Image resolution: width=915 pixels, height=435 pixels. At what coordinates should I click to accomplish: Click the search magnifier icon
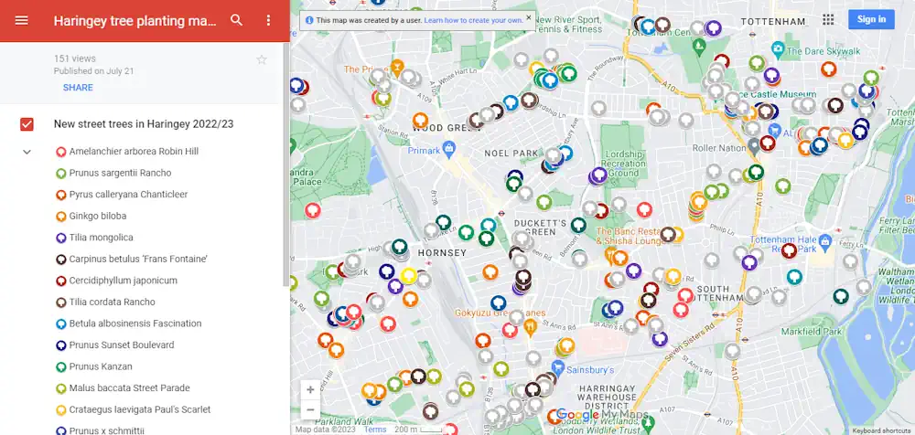pyautogui.click(x=236, y=20)
